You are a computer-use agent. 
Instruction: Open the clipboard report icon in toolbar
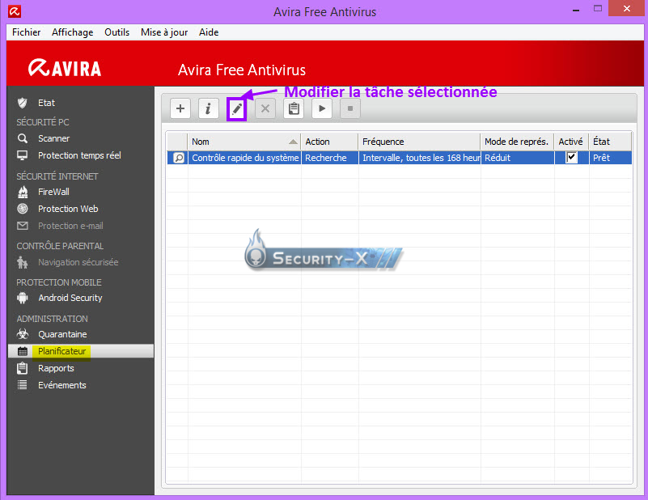(294, 108)
